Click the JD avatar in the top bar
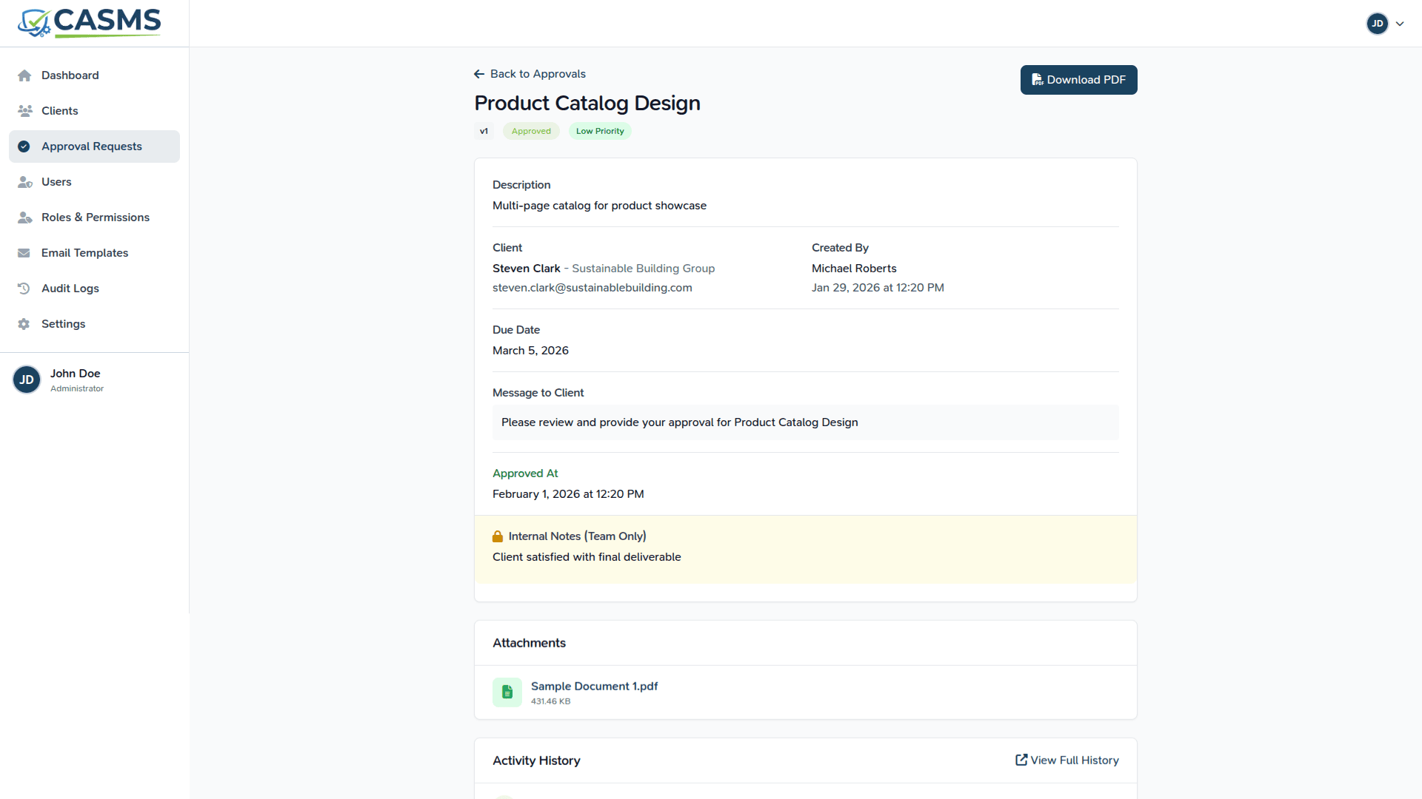 (x=1377, y=24)
